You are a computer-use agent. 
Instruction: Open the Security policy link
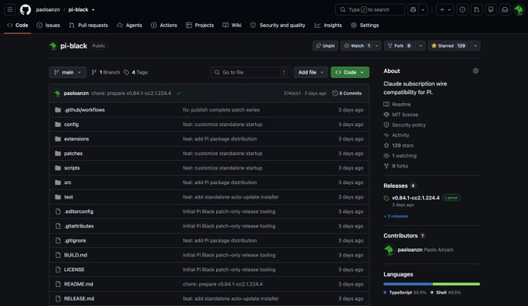(x=405, y=125)
